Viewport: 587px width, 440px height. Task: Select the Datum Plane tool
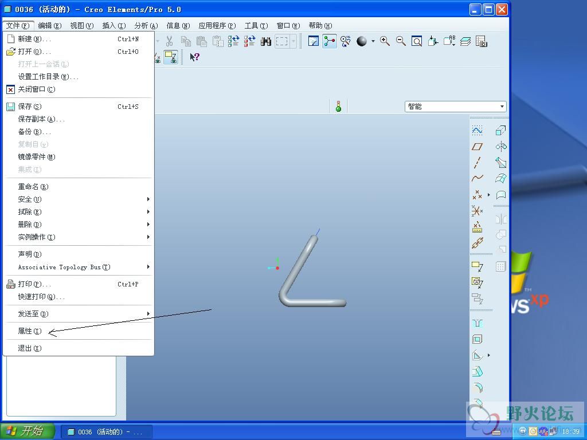pos(478,147)
